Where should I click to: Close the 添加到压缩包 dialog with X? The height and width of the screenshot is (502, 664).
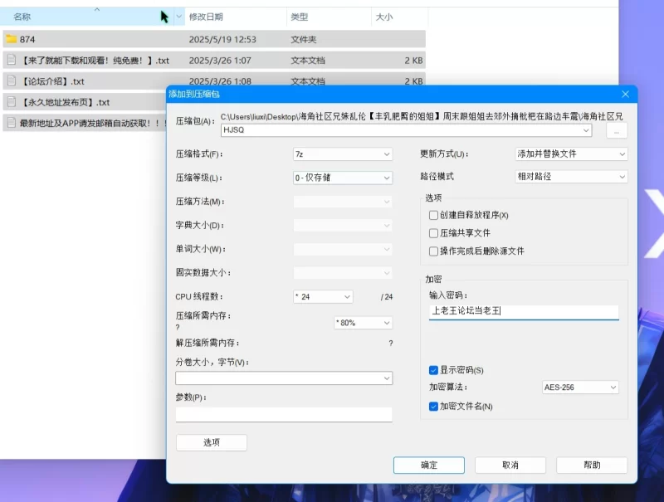point(625,95)
